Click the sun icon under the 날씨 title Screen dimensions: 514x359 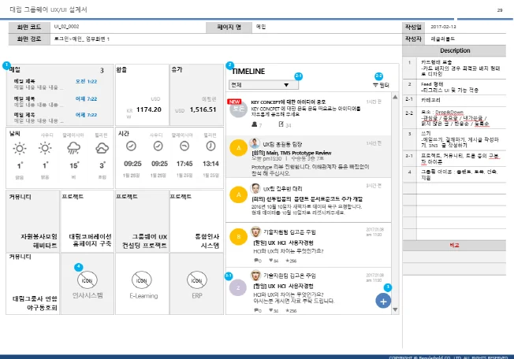tap(20, 148)
